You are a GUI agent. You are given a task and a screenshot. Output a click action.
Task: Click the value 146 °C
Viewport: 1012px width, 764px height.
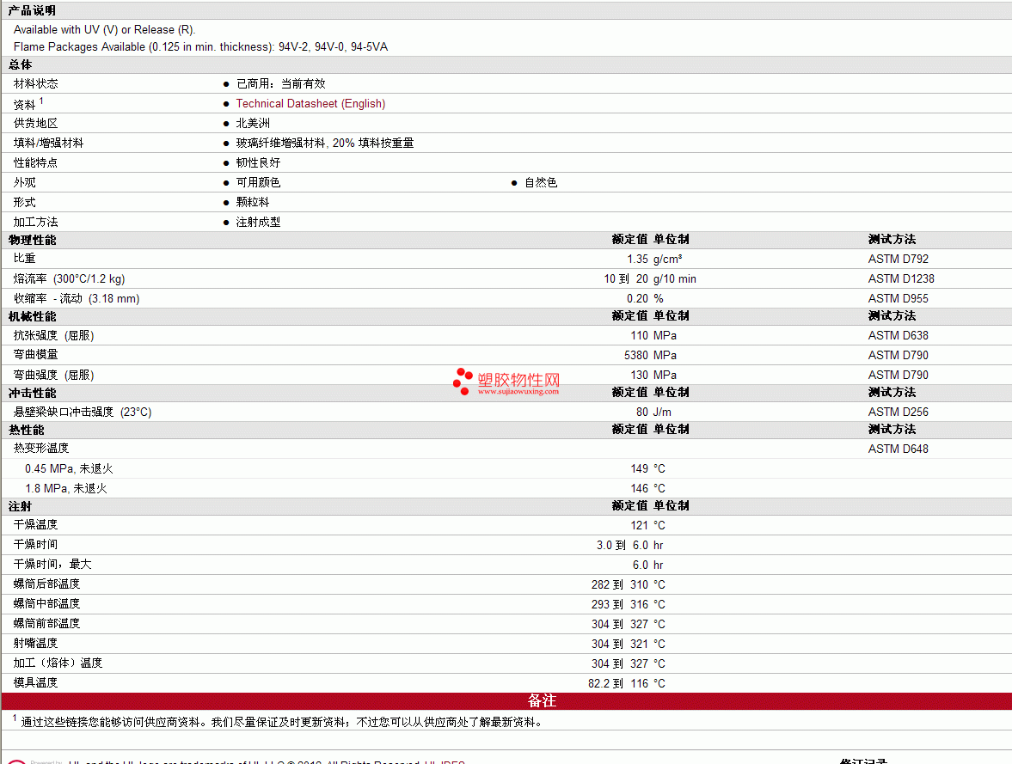coord(648,489)
